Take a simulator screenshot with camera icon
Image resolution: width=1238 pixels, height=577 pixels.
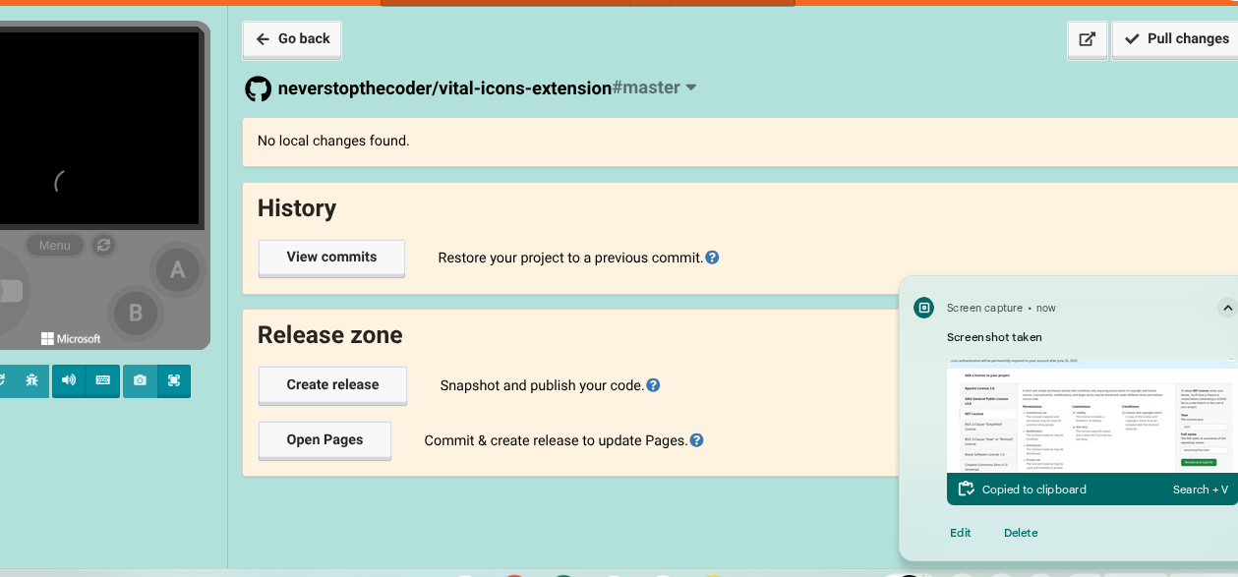pyautogui.click(x=140, y=380)
